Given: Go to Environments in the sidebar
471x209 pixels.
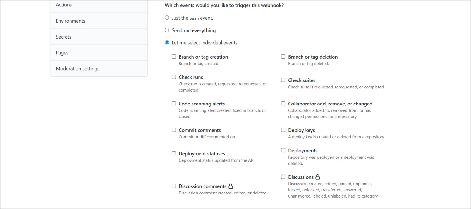Looking at the screenshot, I should 99,21.
